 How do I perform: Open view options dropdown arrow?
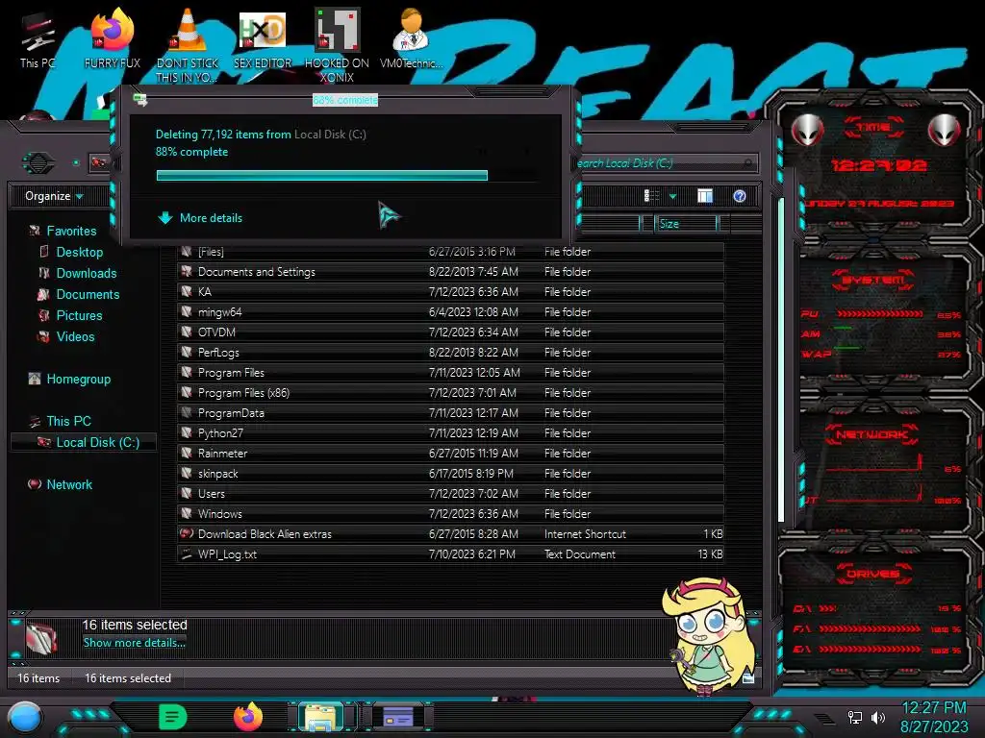(x=672, y=196)
